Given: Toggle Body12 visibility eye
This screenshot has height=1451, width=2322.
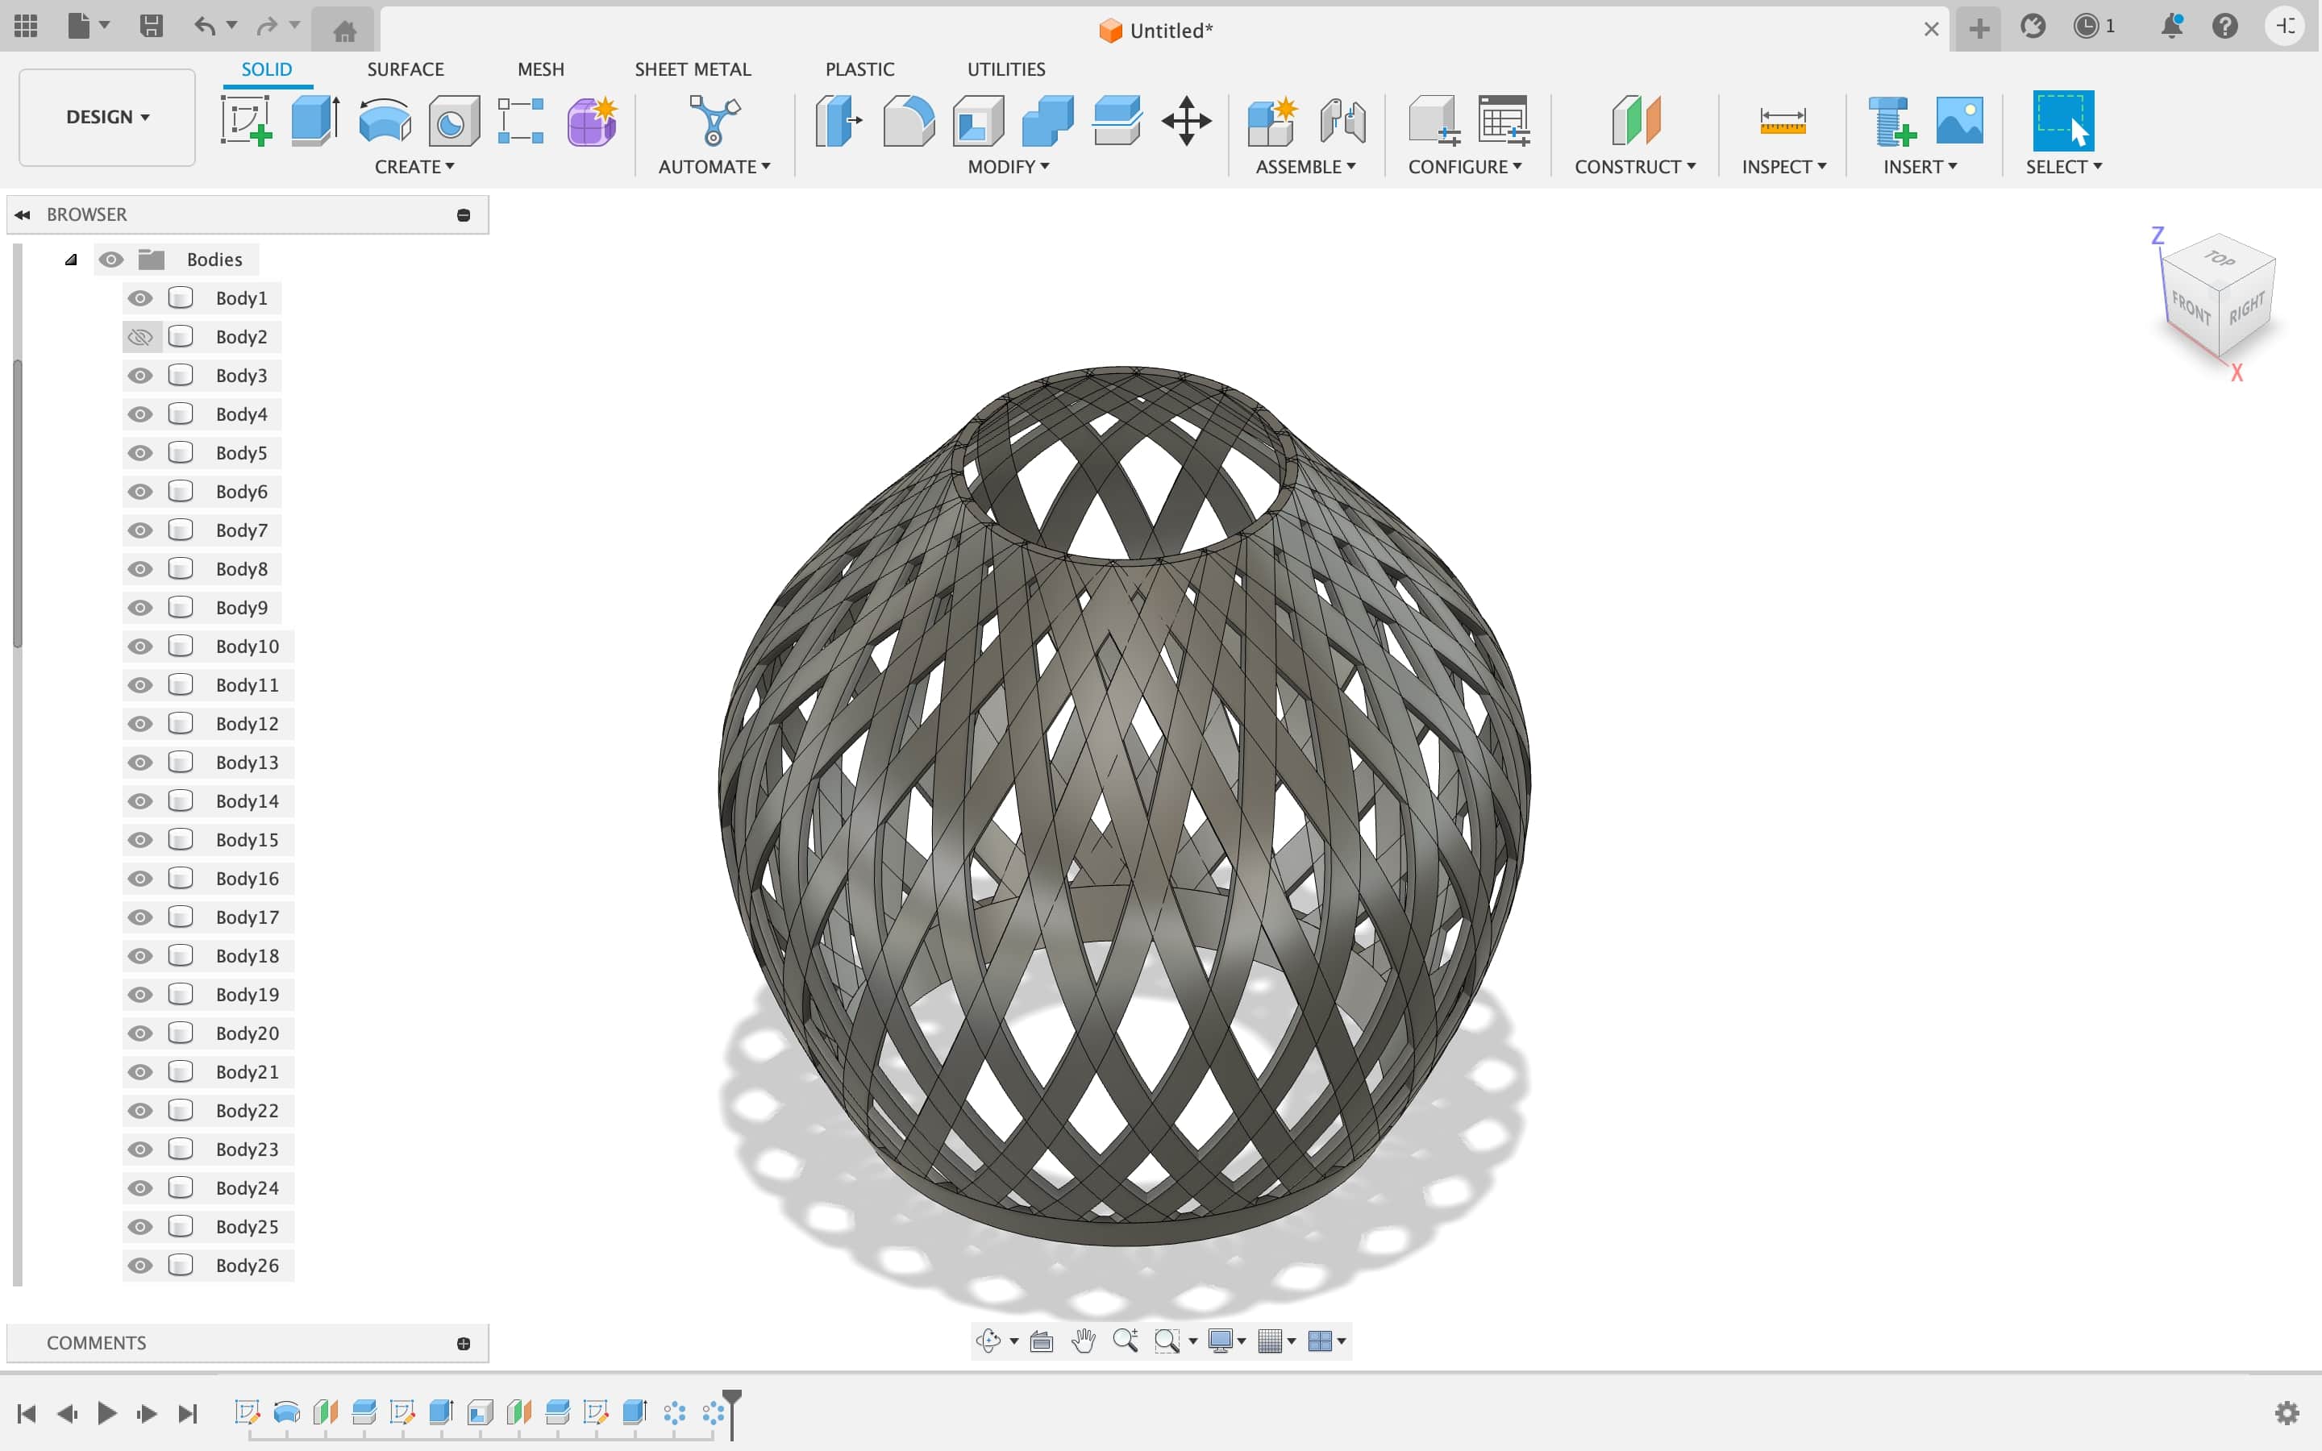Looking at the screenshot, I should (140, 724).
